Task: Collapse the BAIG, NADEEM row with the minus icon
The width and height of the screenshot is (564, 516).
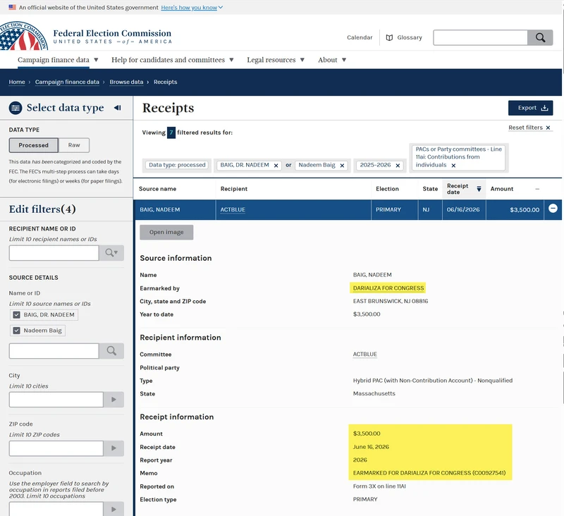Action: tap(553, 208)
